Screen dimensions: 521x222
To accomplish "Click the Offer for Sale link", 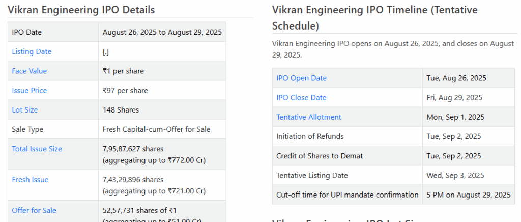I will pos(34,210).
